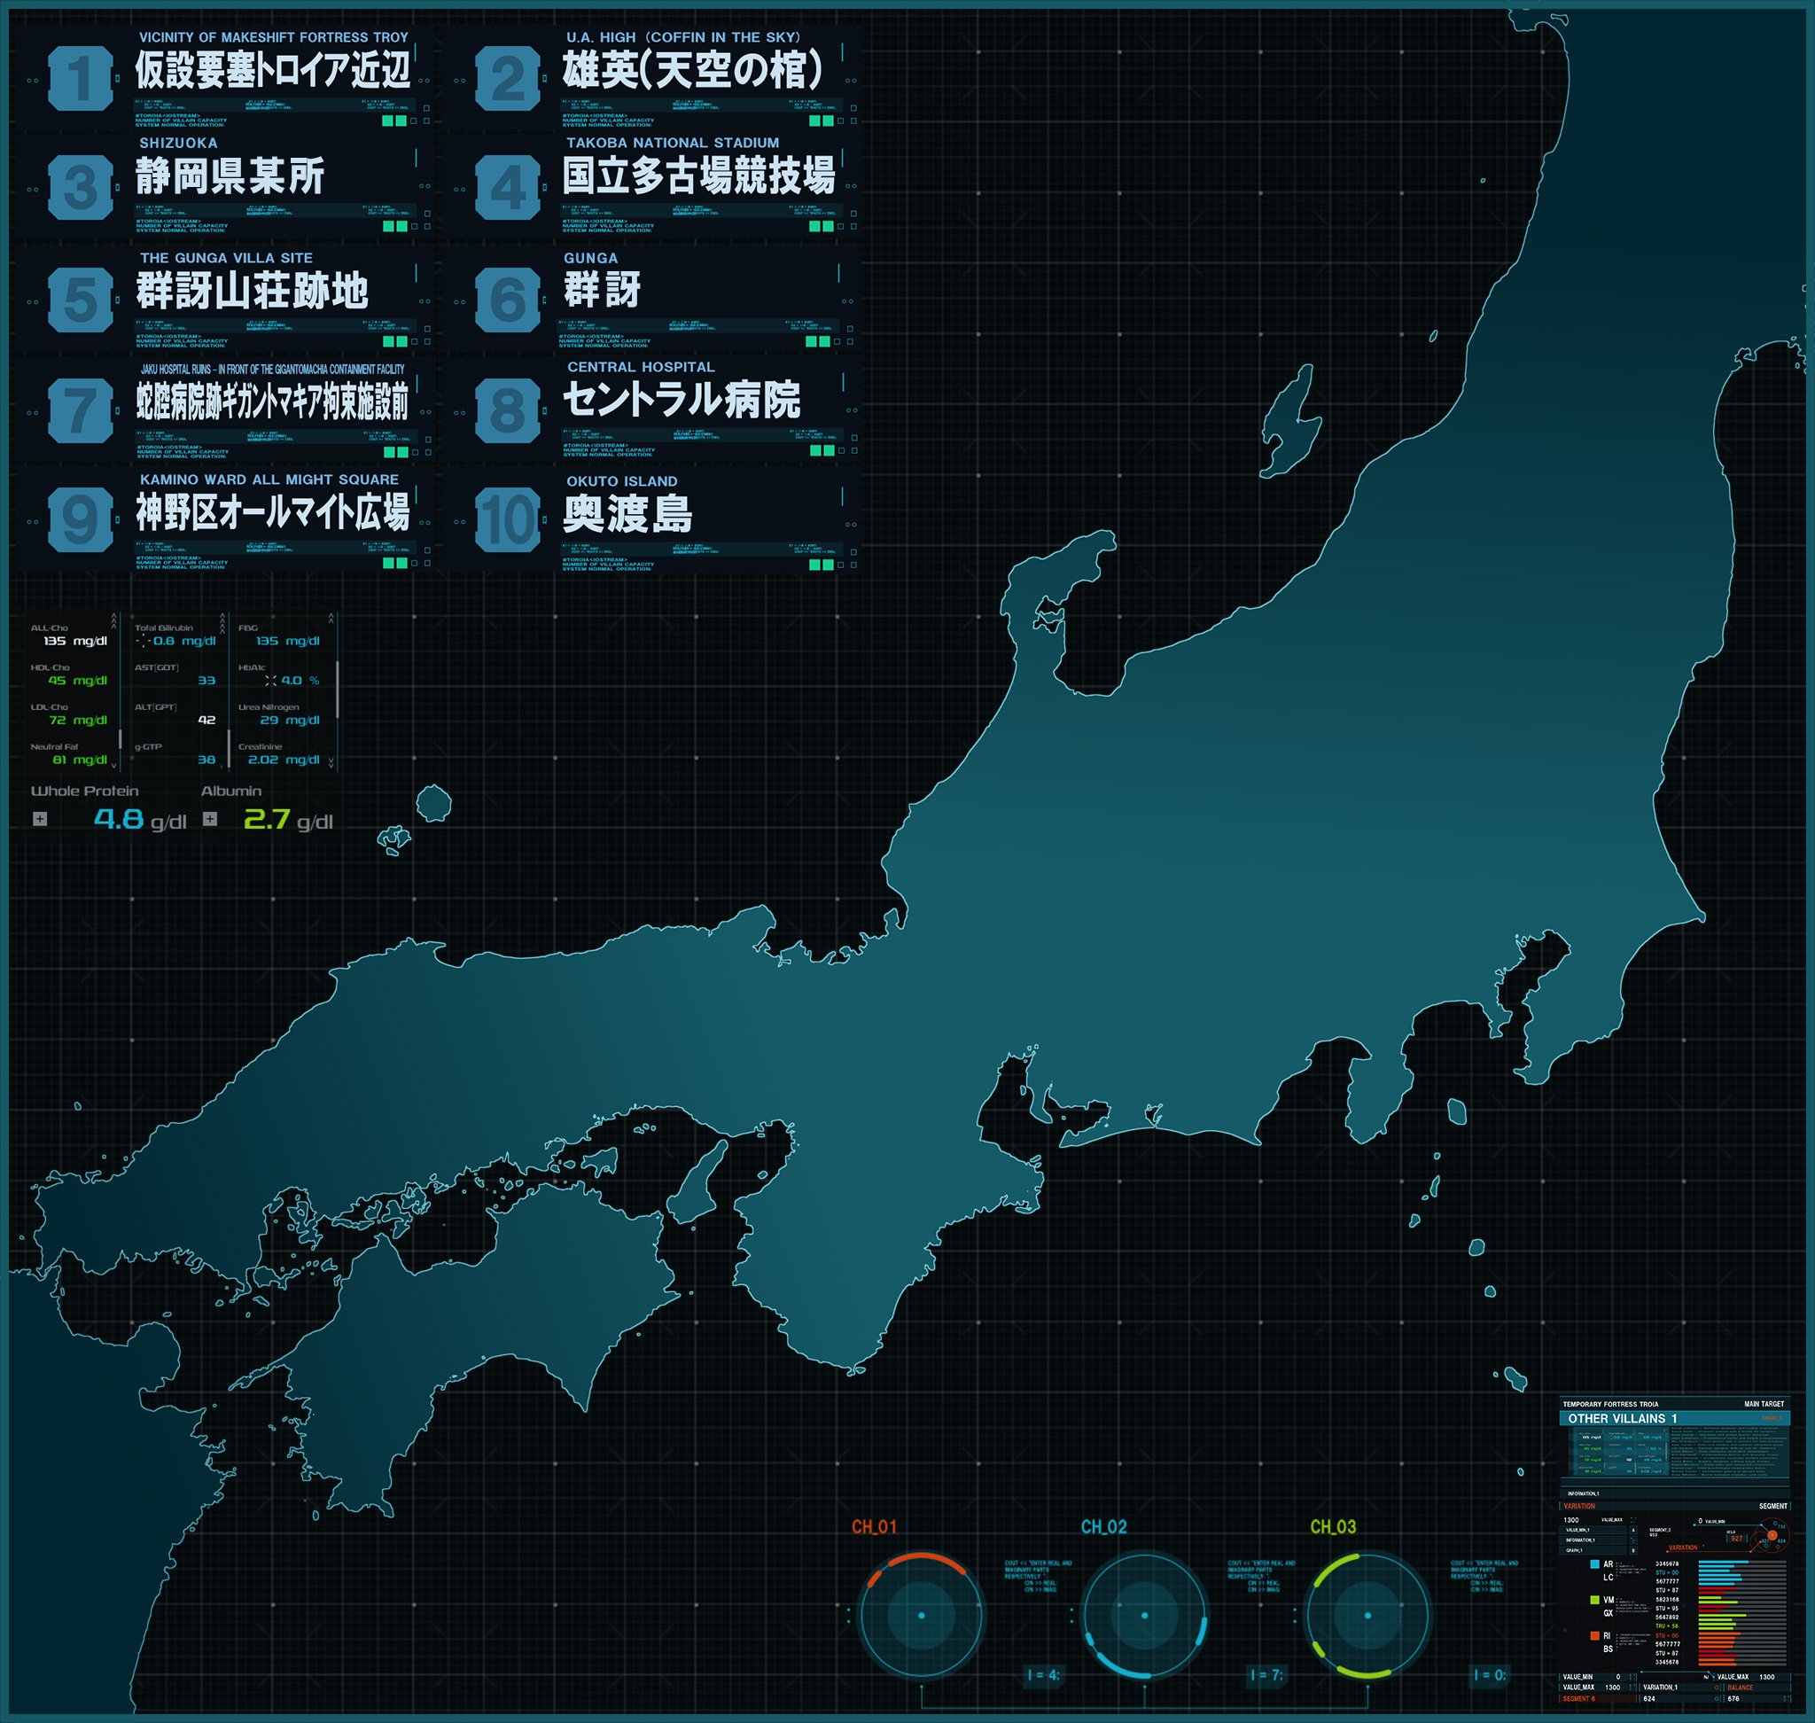Image resolution: width=1815 pixels, height=1723 pixels.
Task: Click the orange target node in radar diagram
Action: click(x=1772, y=1536)
